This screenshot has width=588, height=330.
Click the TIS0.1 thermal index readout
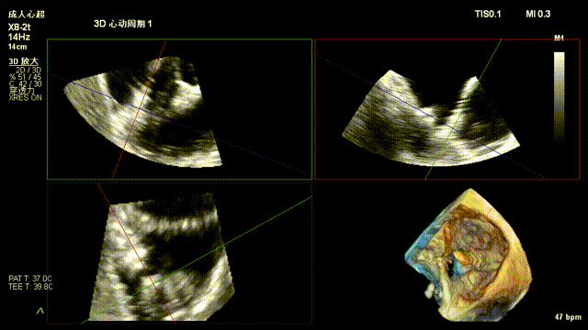tap(488, 15)
